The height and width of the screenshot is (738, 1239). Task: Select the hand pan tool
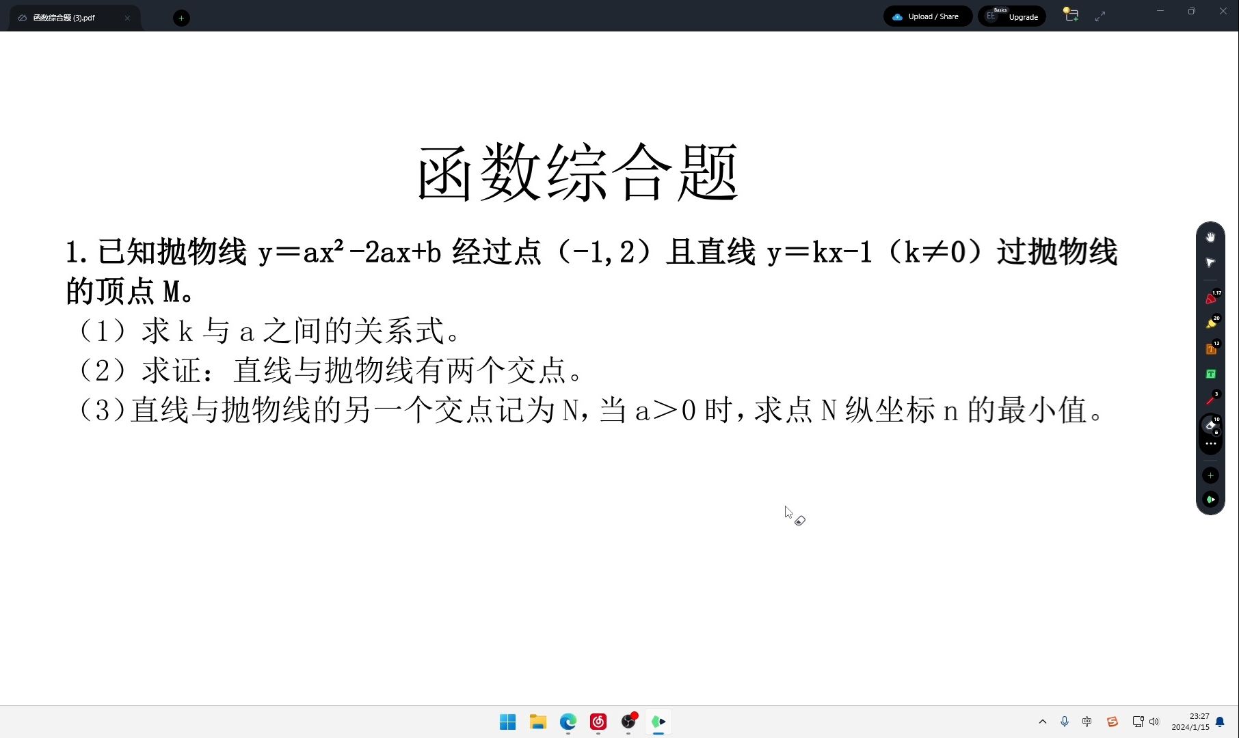click(1210, 237)
